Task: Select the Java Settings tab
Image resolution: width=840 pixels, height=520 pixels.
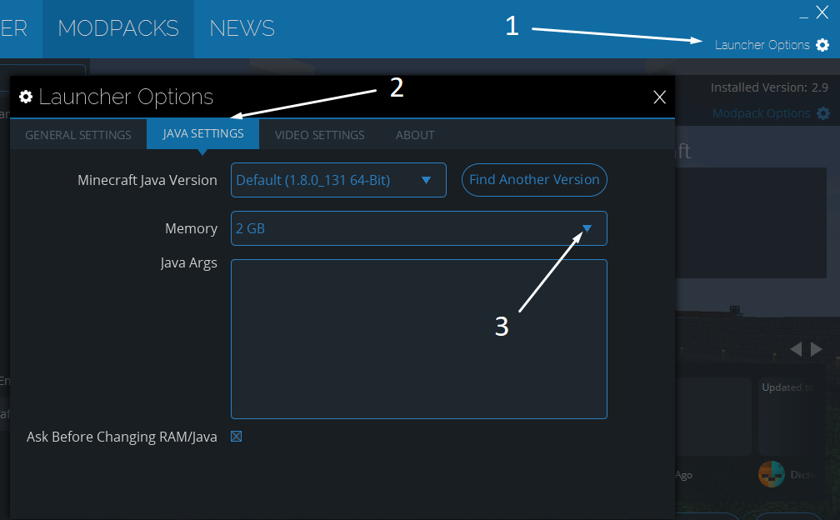Action: pos(203,134)
